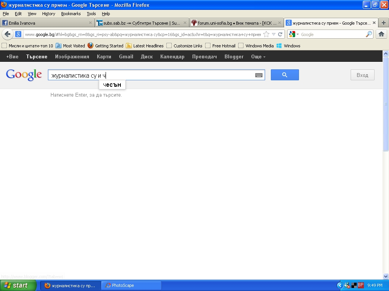Viewport: 389px width, 291px height.
Task: Open the search engine selector dropdown
Action: point(294,34)
